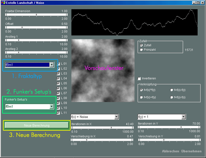Choose the f=f(x)-f(y) combination option
The width and height of the screenshot is (206, 158).
click(172, 90)
